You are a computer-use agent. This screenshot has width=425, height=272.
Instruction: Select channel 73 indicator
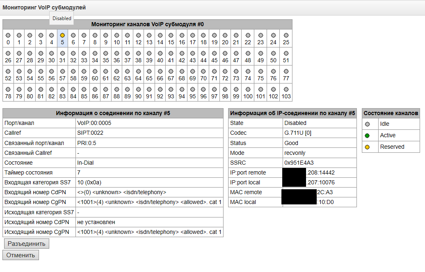[x=236, y=71]
